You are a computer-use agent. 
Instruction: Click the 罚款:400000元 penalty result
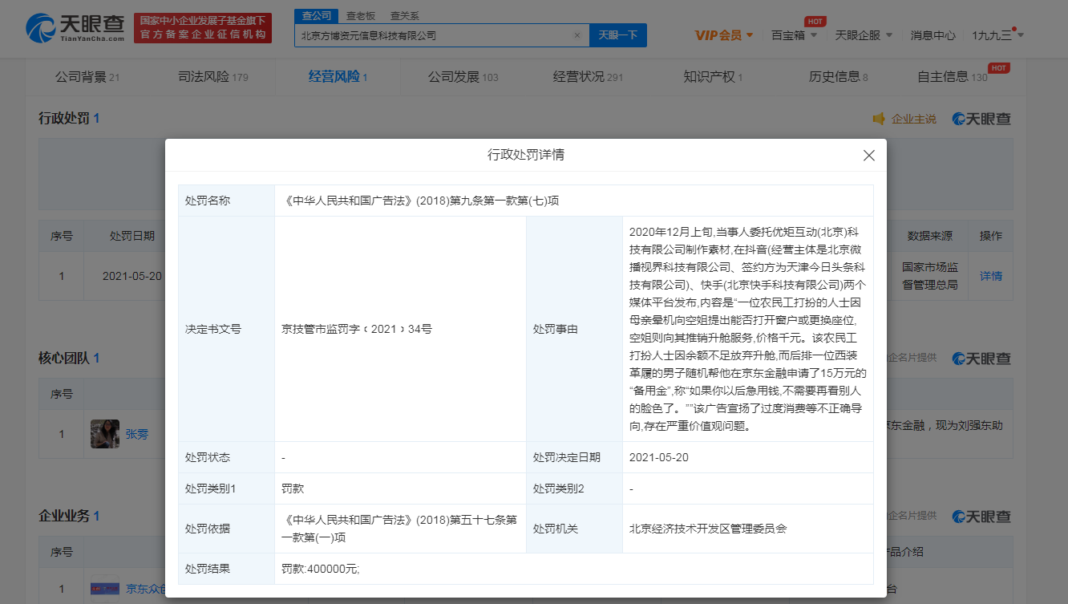[x=321, y=569]
